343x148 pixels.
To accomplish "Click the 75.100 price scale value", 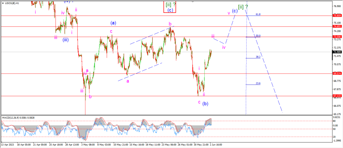I will click(337, 23).
